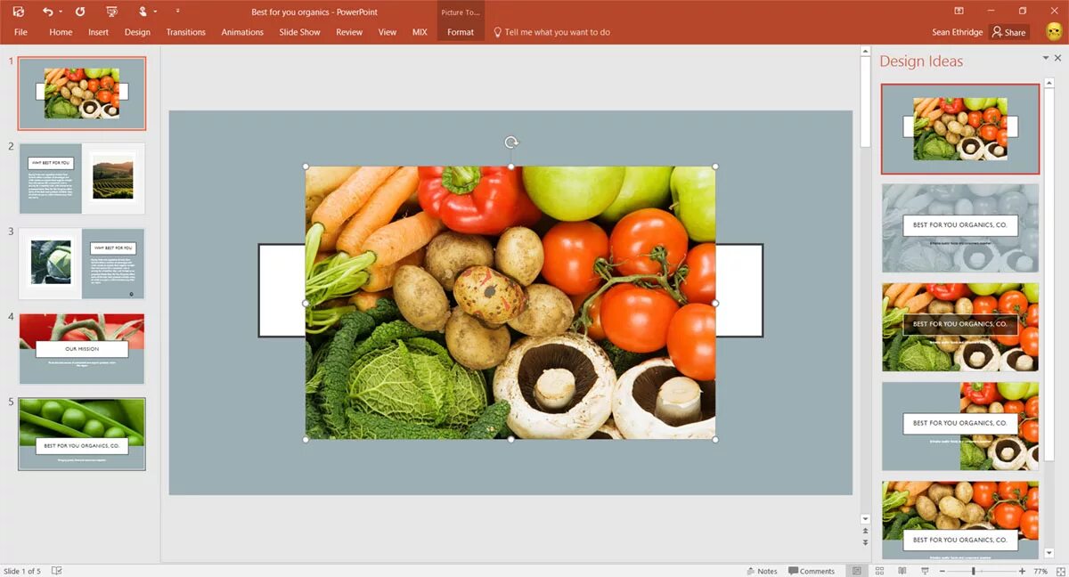Click the yellow feedback smiley icon
1069x577 pixels.
point(1054,31)
